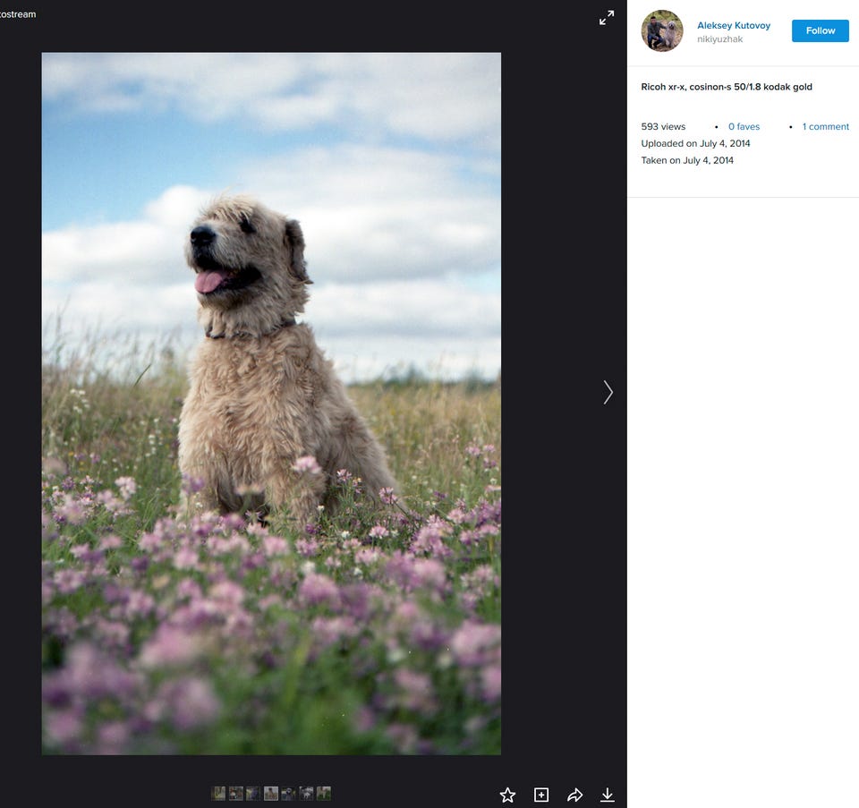Viewport: 859px width, 808px height.
Task: Go back to photostream link at top-left
Action: 18,14
